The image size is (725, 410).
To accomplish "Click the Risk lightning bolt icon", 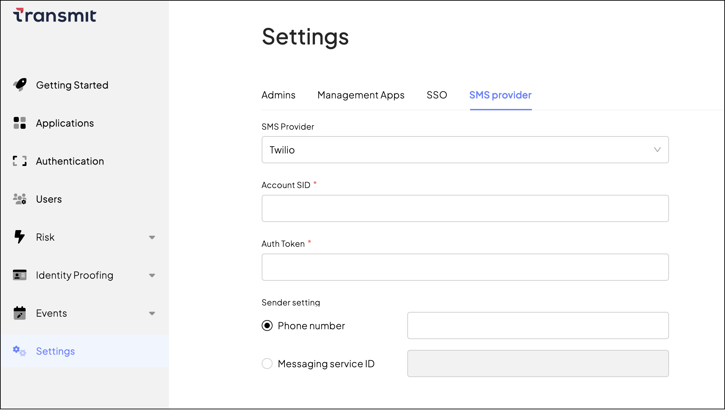I will click(x=20, y=237).
